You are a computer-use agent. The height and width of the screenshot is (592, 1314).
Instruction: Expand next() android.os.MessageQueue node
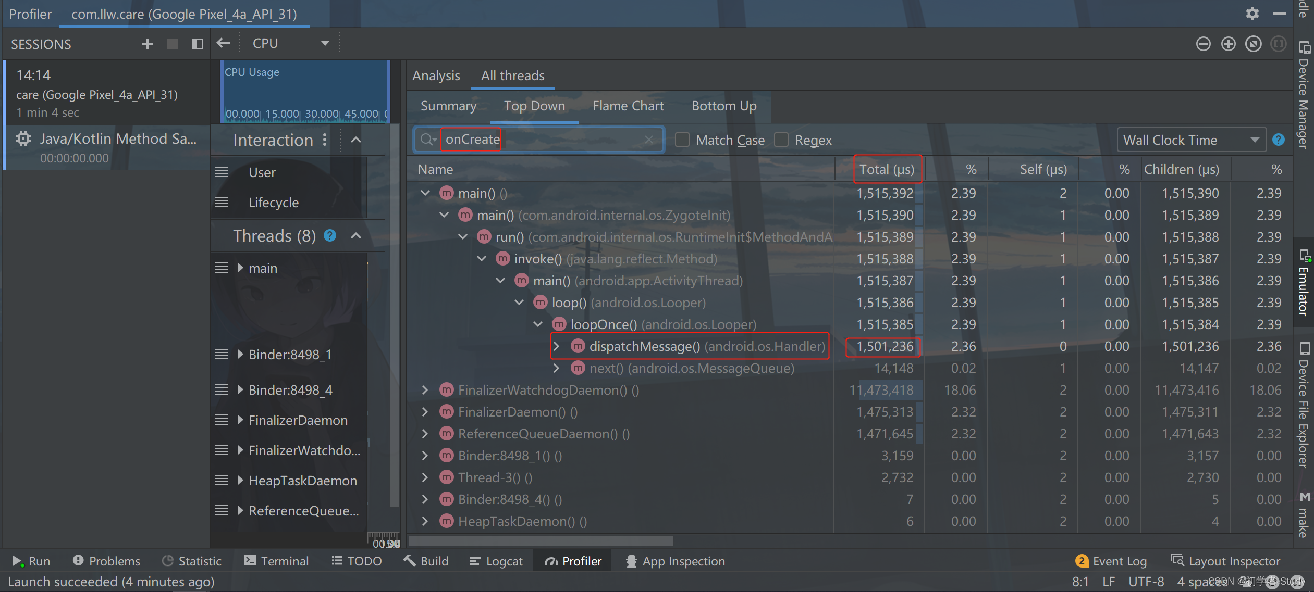pos(556,369)
